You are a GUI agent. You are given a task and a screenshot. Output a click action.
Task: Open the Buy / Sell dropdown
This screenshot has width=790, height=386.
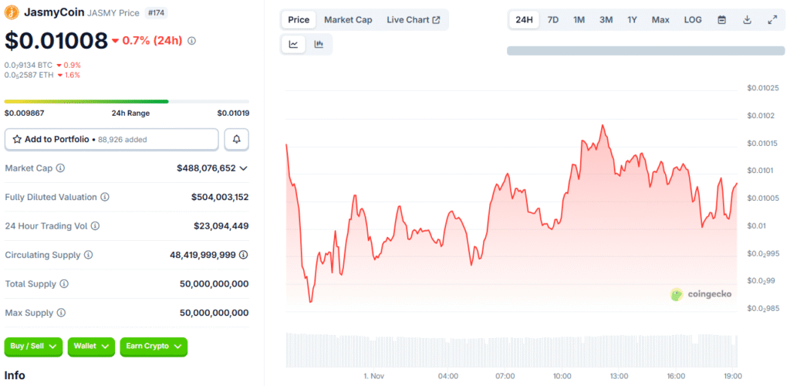(34, 347)
